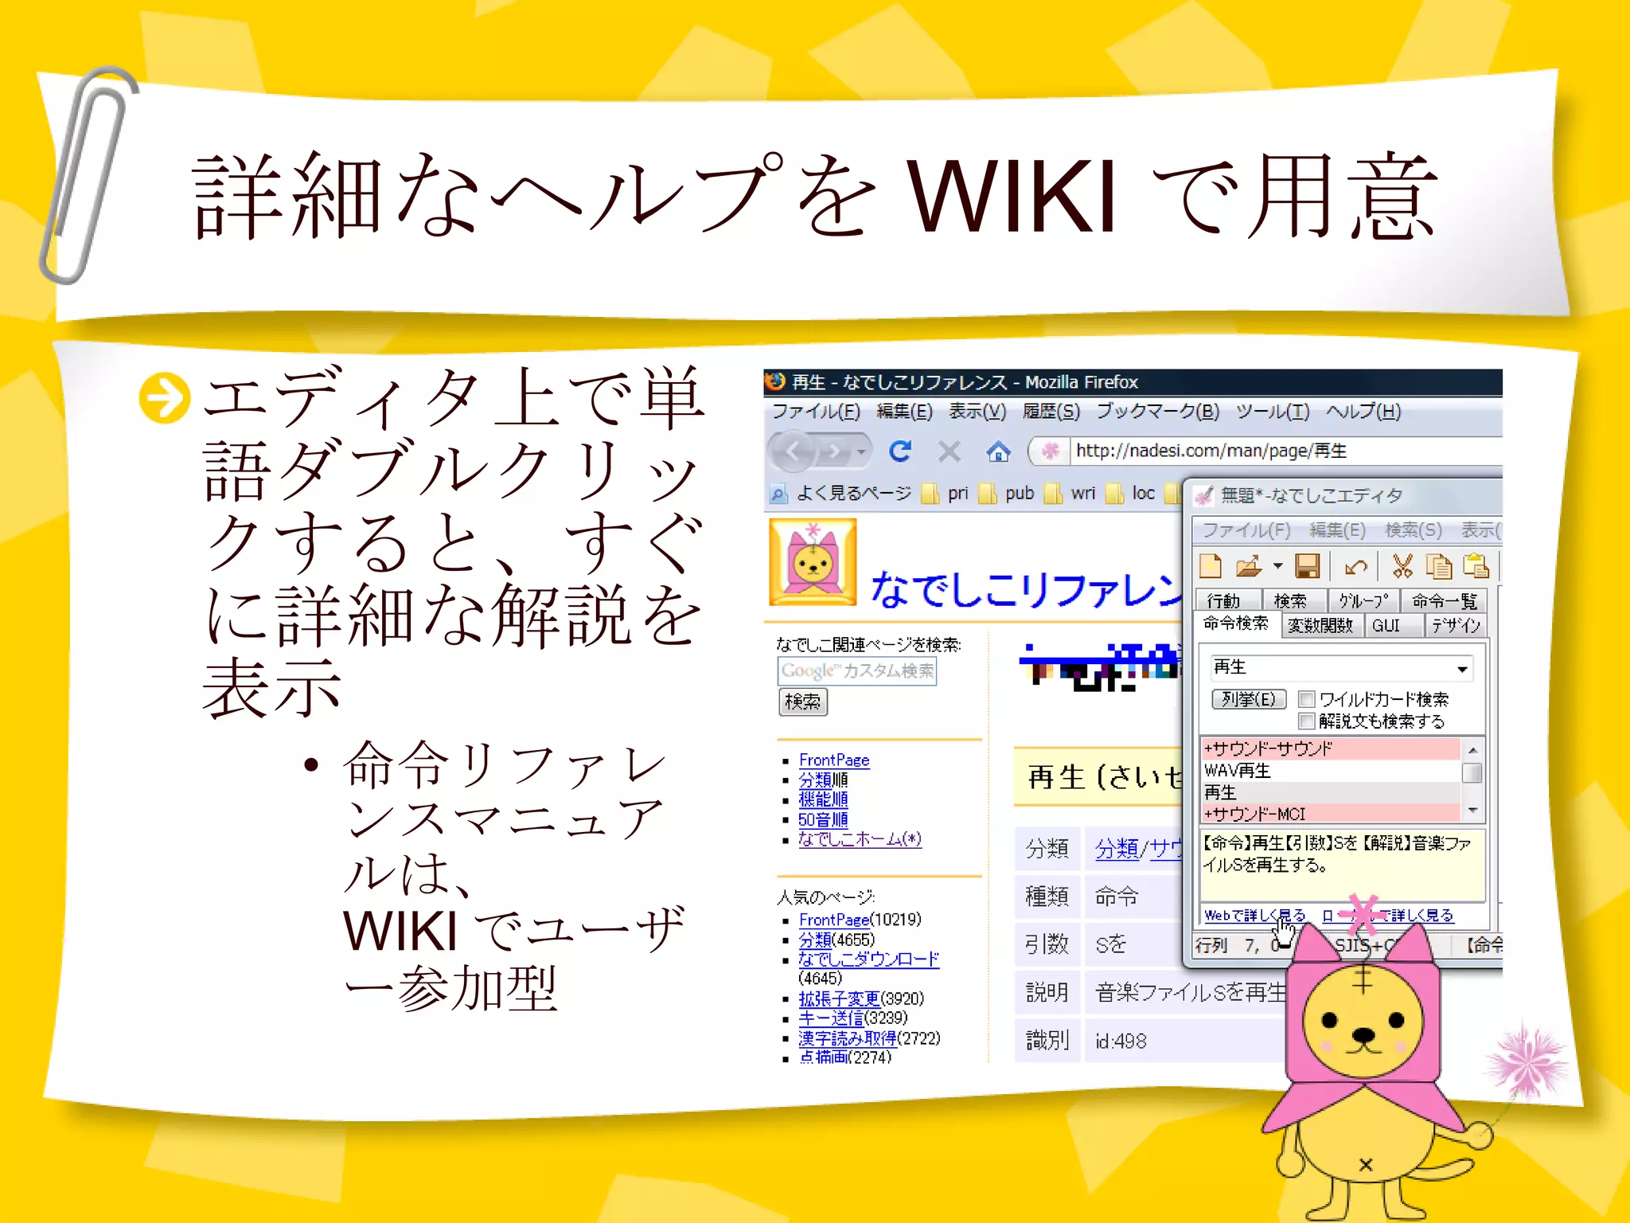Enable the 解説文も検索する checkbox
This screenshot has height=1223, width=1630.
point(1306,721)
